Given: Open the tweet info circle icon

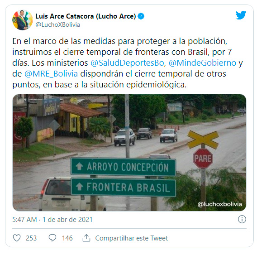Looking at the screenshot, I should [x=242, y=219].
